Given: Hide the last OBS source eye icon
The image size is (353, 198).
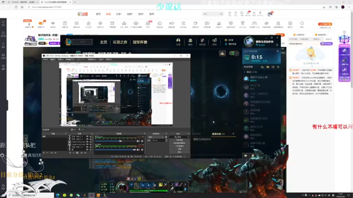Looking at the screenshot, I should point(87,150).
